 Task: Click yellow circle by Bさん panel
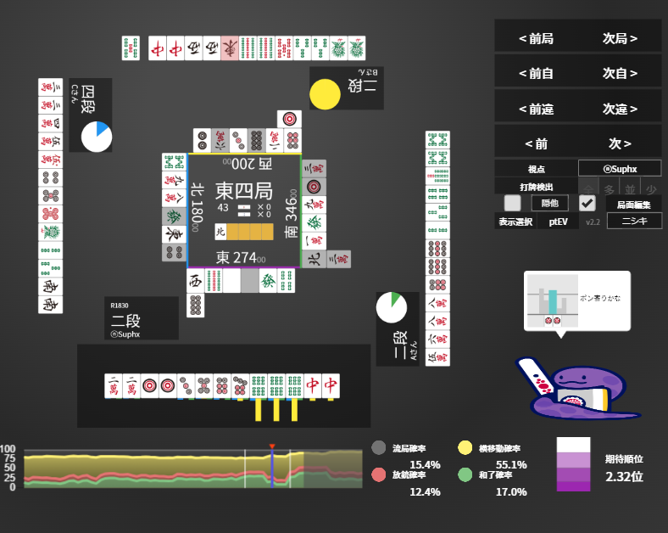tap(325, 94)
